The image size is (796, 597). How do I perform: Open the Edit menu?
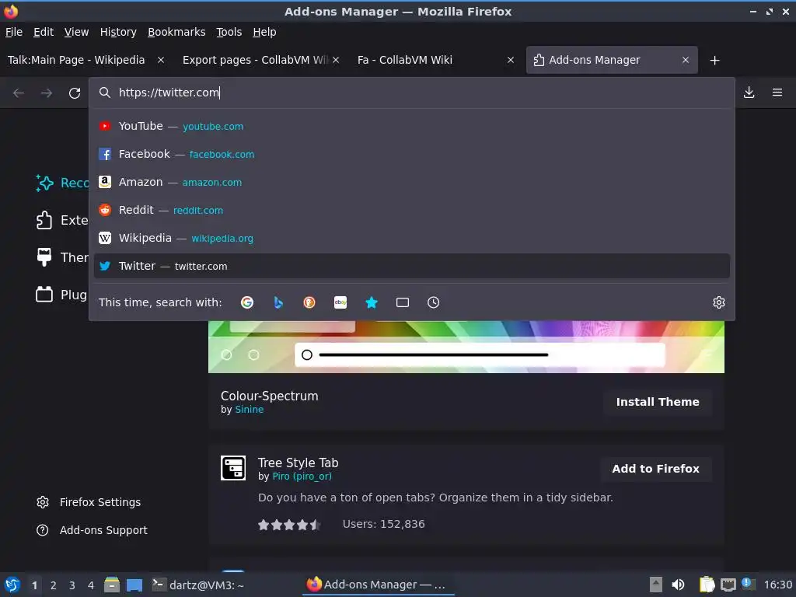click(x=44, y=32)
